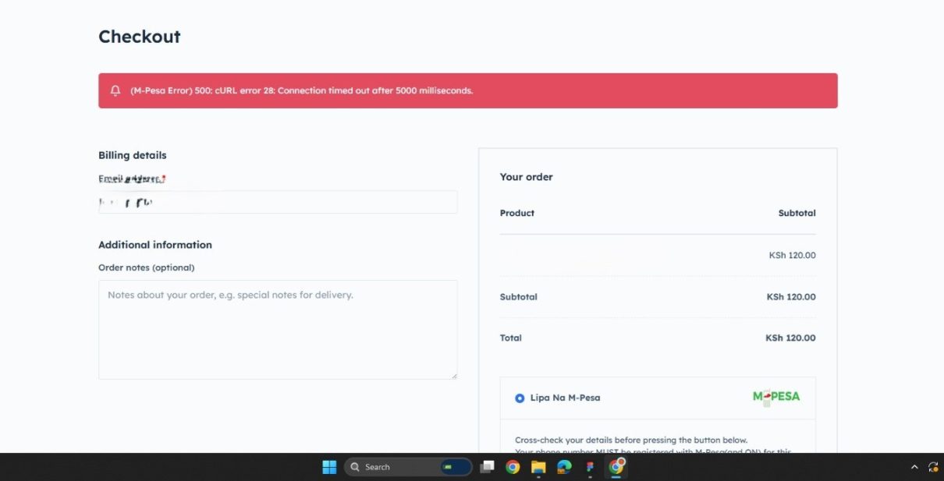Image resolution: width=944 pixels, height=481 pixels.
Task: Click the Lipa Na M-Pesa label
Action: point(565,398)
